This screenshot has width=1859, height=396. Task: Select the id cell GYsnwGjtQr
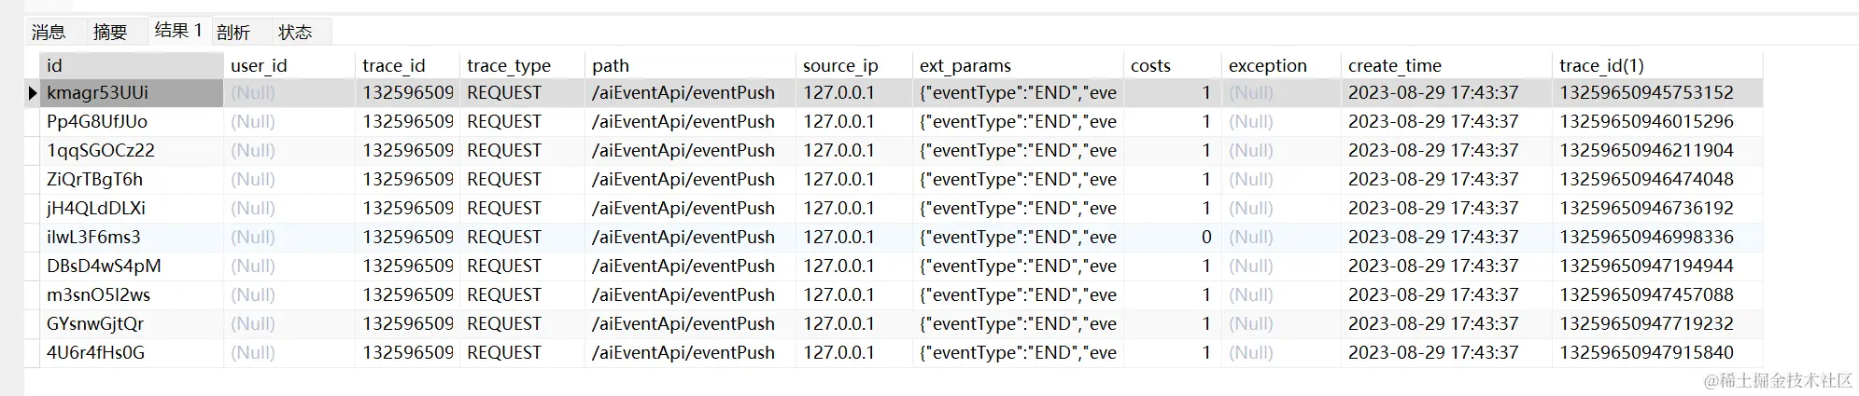(132, 324)
